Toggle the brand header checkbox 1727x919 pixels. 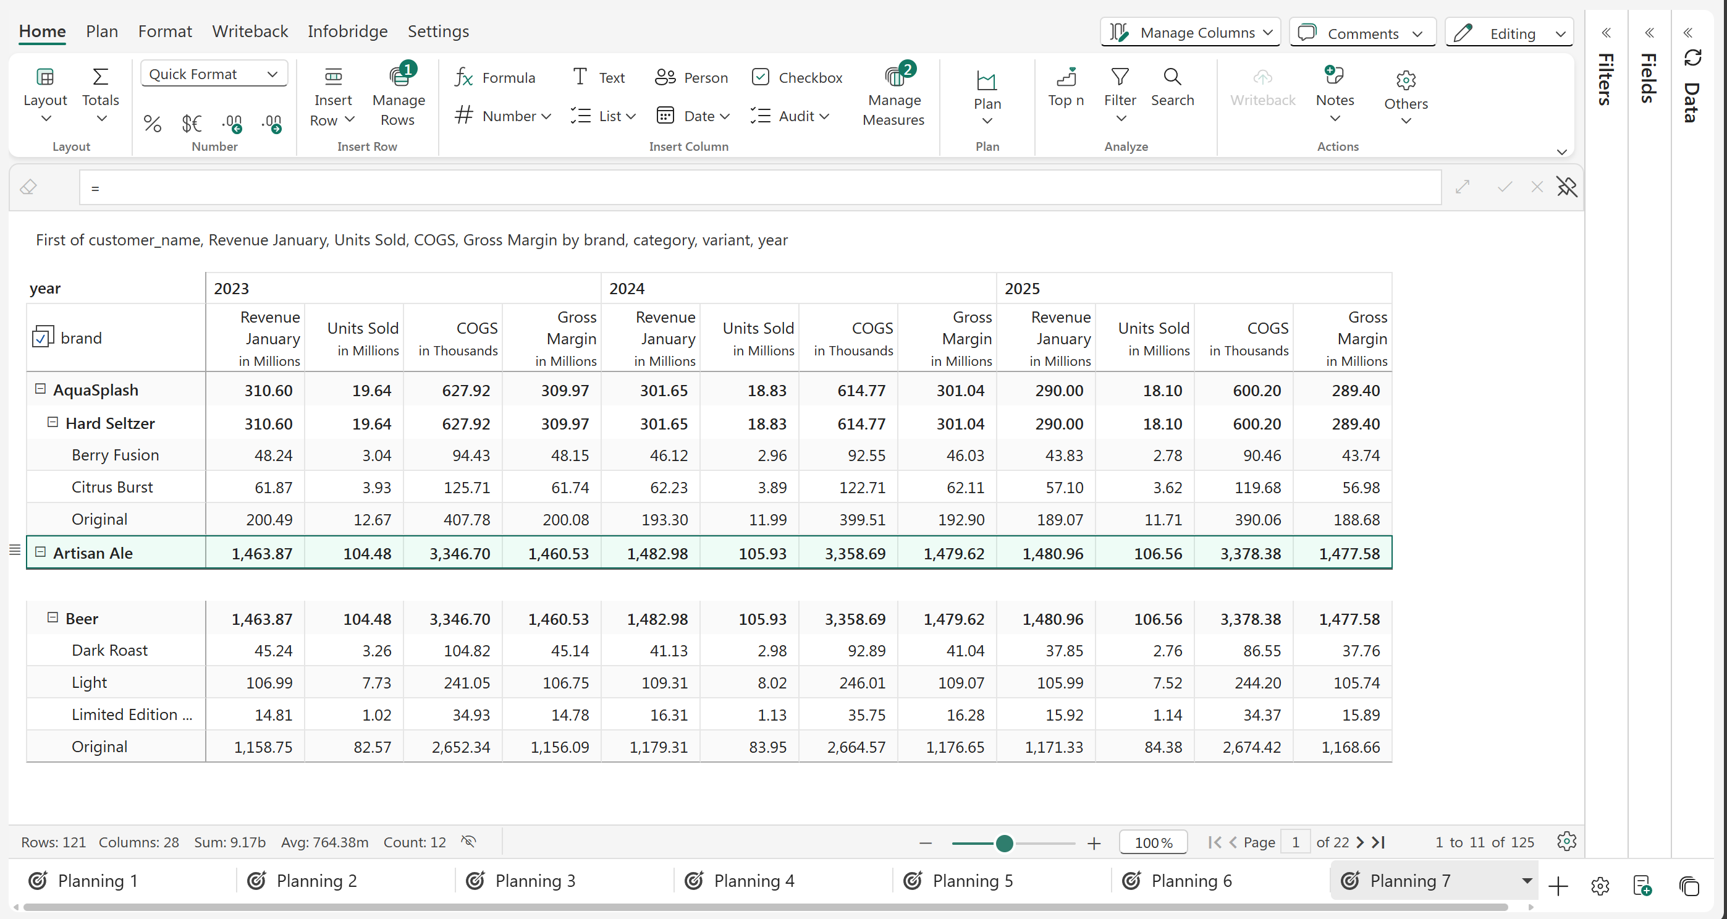coord(42,337)
